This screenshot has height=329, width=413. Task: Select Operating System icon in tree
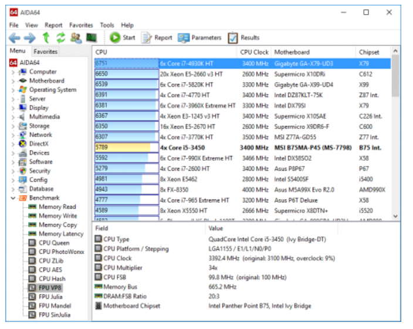(23, 90)
